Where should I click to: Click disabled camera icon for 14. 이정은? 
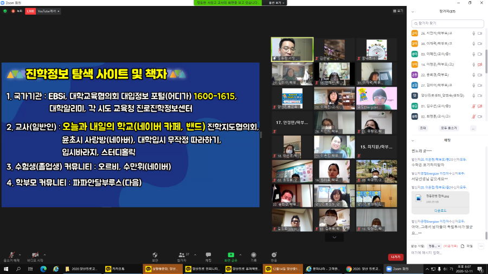480,64
